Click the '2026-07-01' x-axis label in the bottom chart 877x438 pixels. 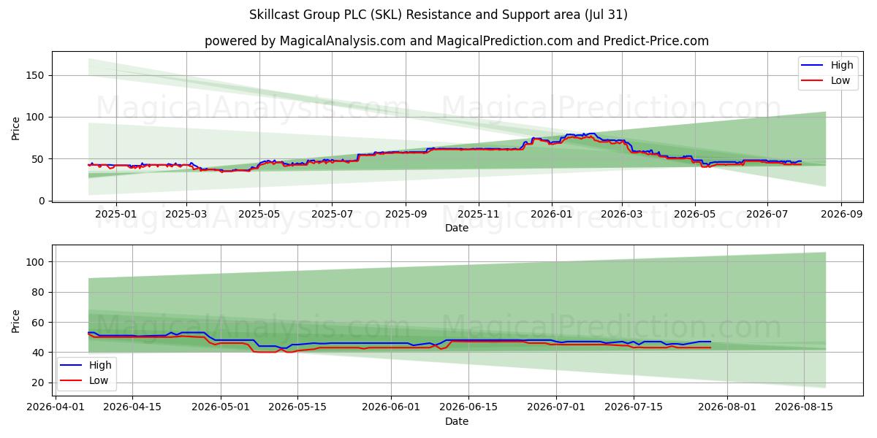click(x=556, y=408)
